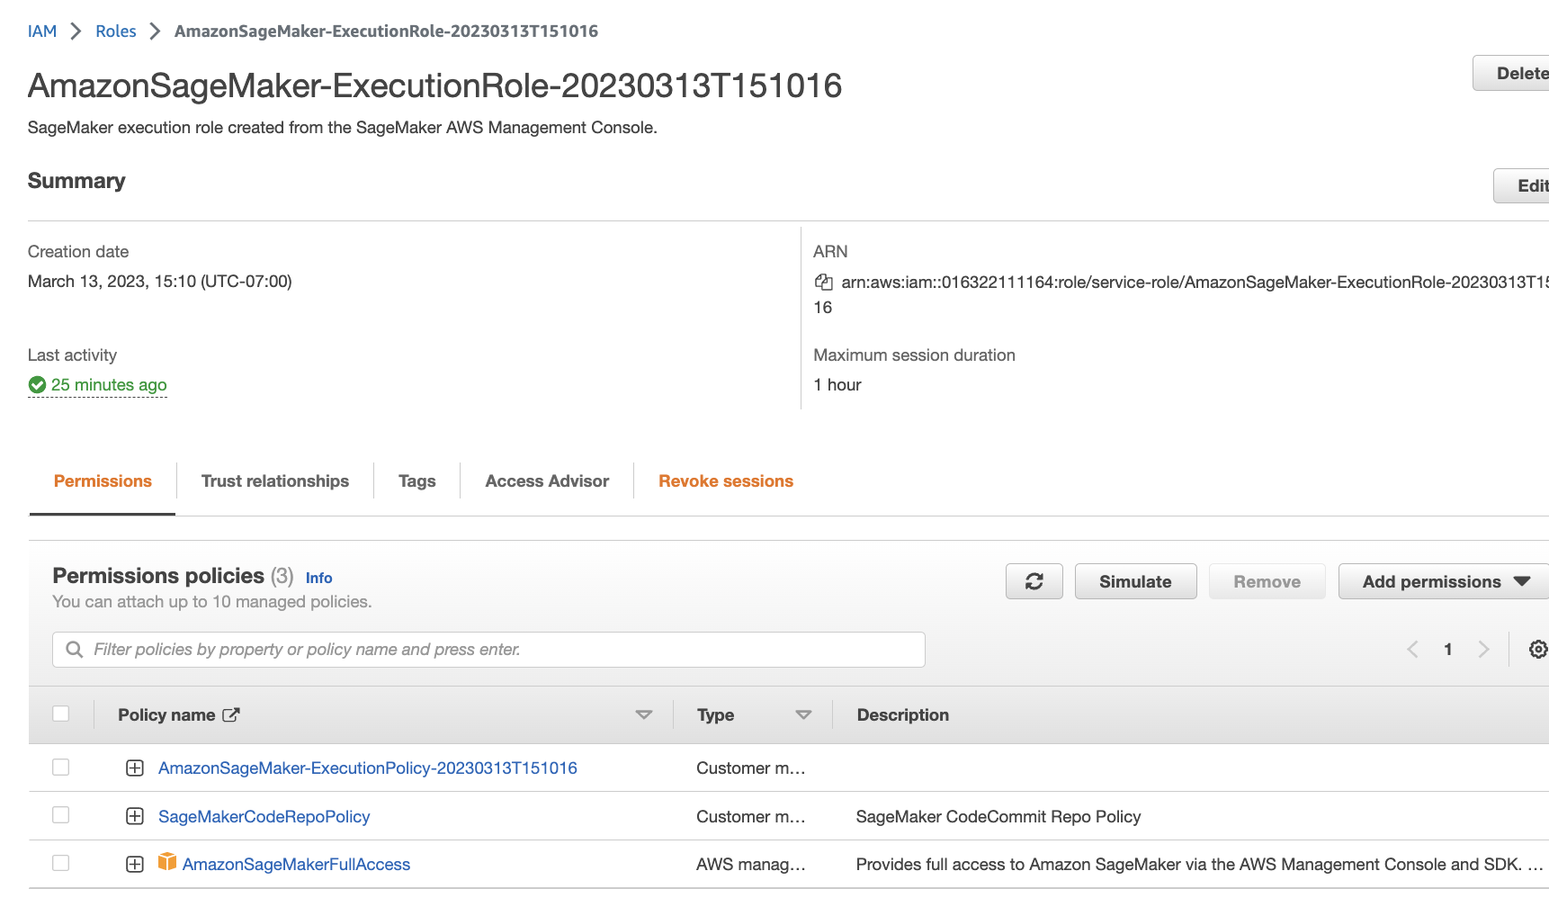This screenshot has height=907, width=1549.
Task: Click the chevron icon after the Roles breadcrumb
Action: coord(156,31)
